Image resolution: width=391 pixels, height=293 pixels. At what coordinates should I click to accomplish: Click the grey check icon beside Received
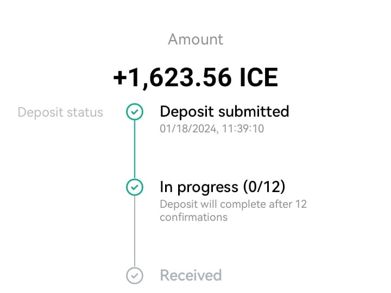[135, 276]
